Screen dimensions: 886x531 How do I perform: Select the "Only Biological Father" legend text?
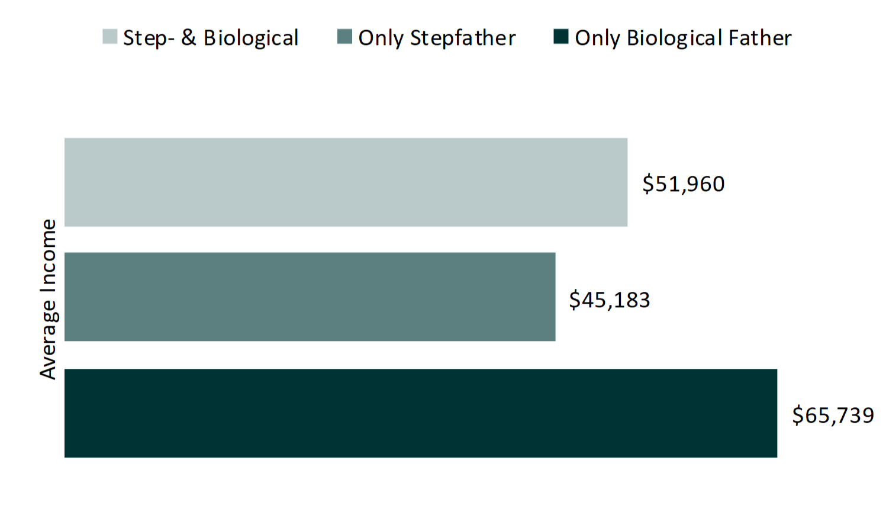point(683,38)
